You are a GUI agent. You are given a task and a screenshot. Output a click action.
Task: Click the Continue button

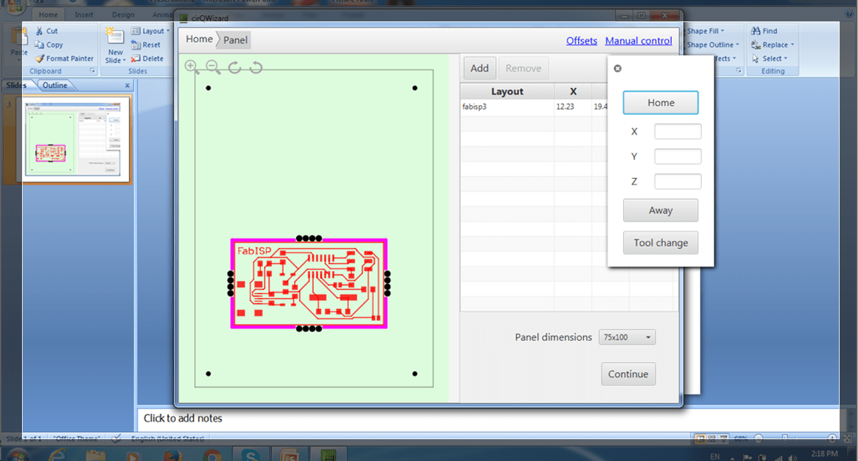tap(628, 374)
